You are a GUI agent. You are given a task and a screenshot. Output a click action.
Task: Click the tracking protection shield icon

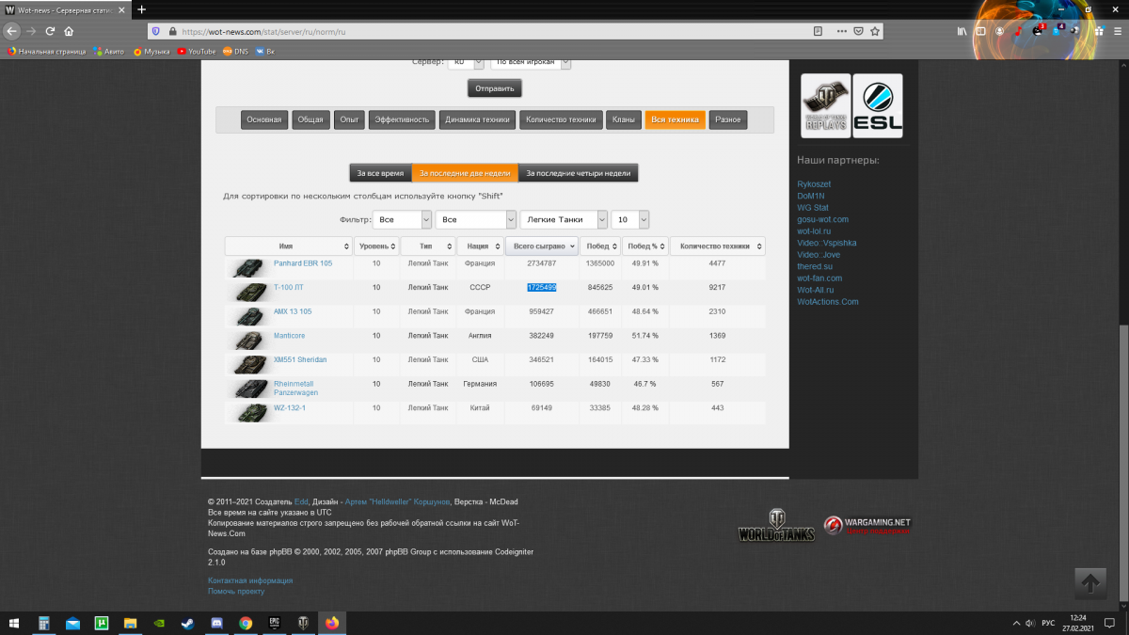click(x=156, y=31)
